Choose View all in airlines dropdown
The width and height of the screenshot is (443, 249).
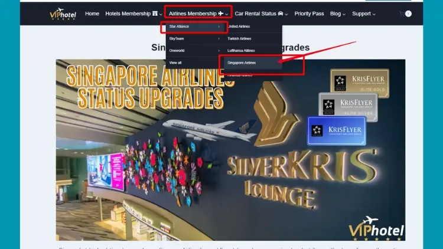(x=195, y=63)
